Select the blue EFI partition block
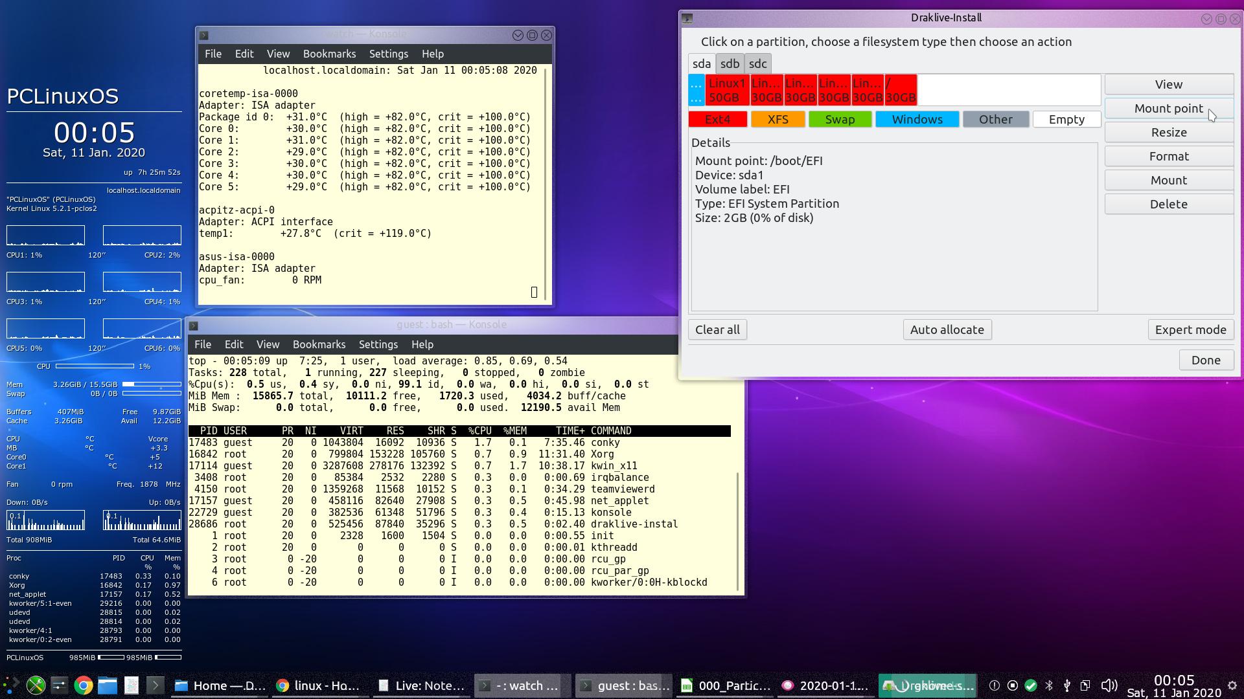Image resolution: width=1244 pixels, height=699 pixels. [x=697, y=90]
